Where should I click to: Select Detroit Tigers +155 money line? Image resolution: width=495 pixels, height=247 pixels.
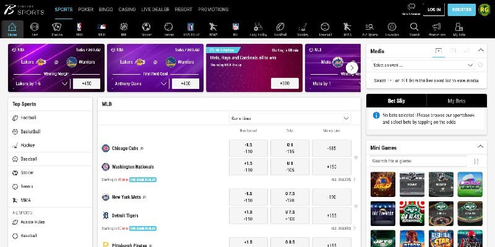[x=332, y=216]
